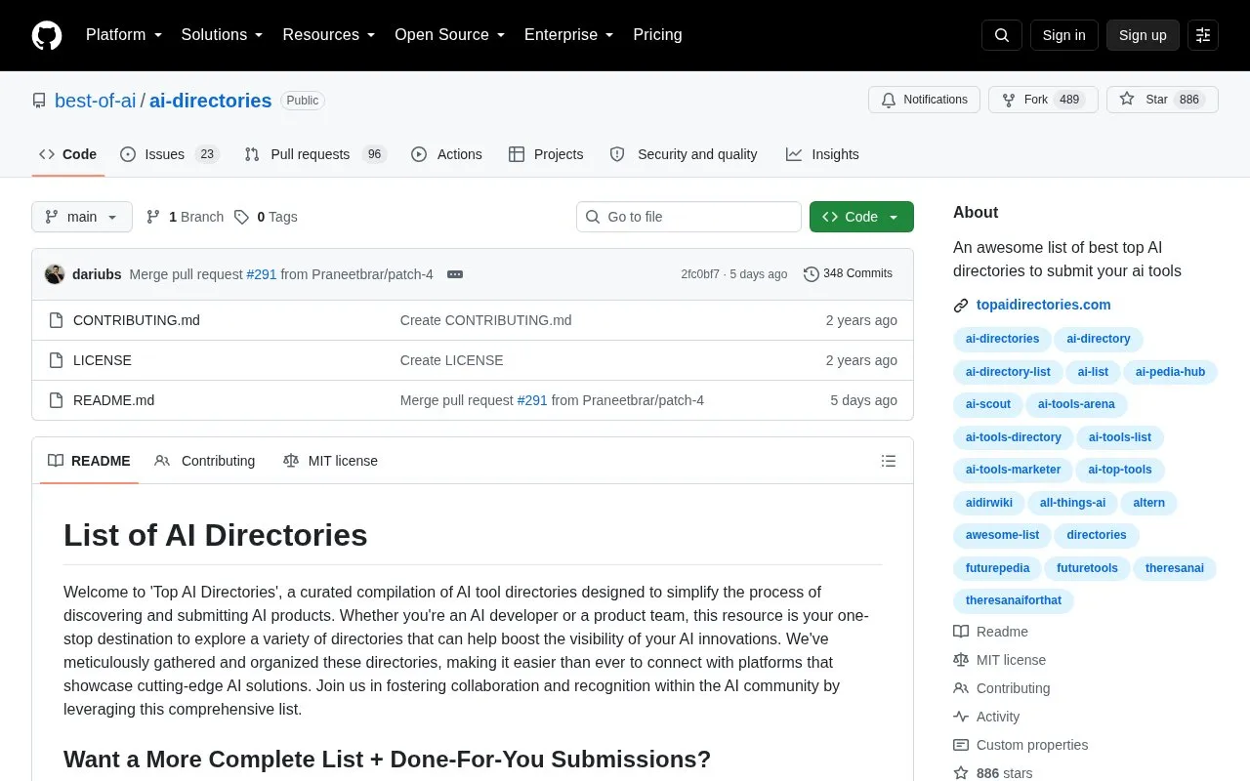Image resolution: width=1250 pixels, height=781 pixels.
Task: Click the link icon before topaidirectories.com
Action: point(961,306)
